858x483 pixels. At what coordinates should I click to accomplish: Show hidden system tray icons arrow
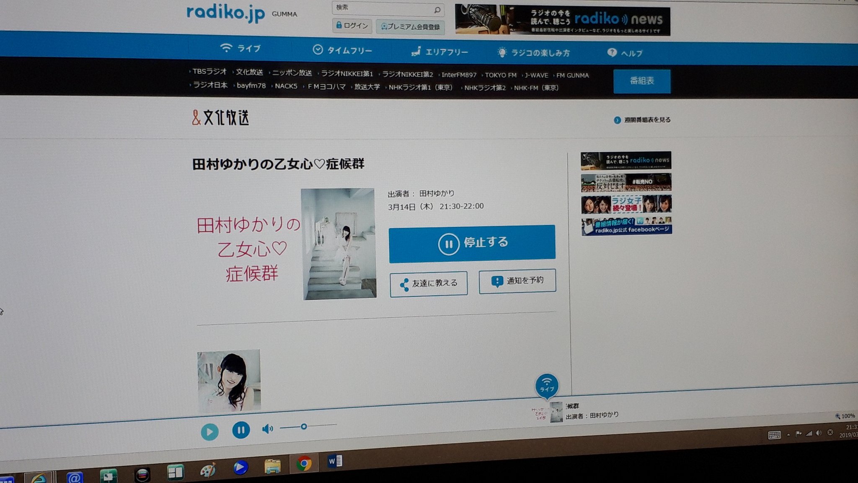[x=788, y=435]
